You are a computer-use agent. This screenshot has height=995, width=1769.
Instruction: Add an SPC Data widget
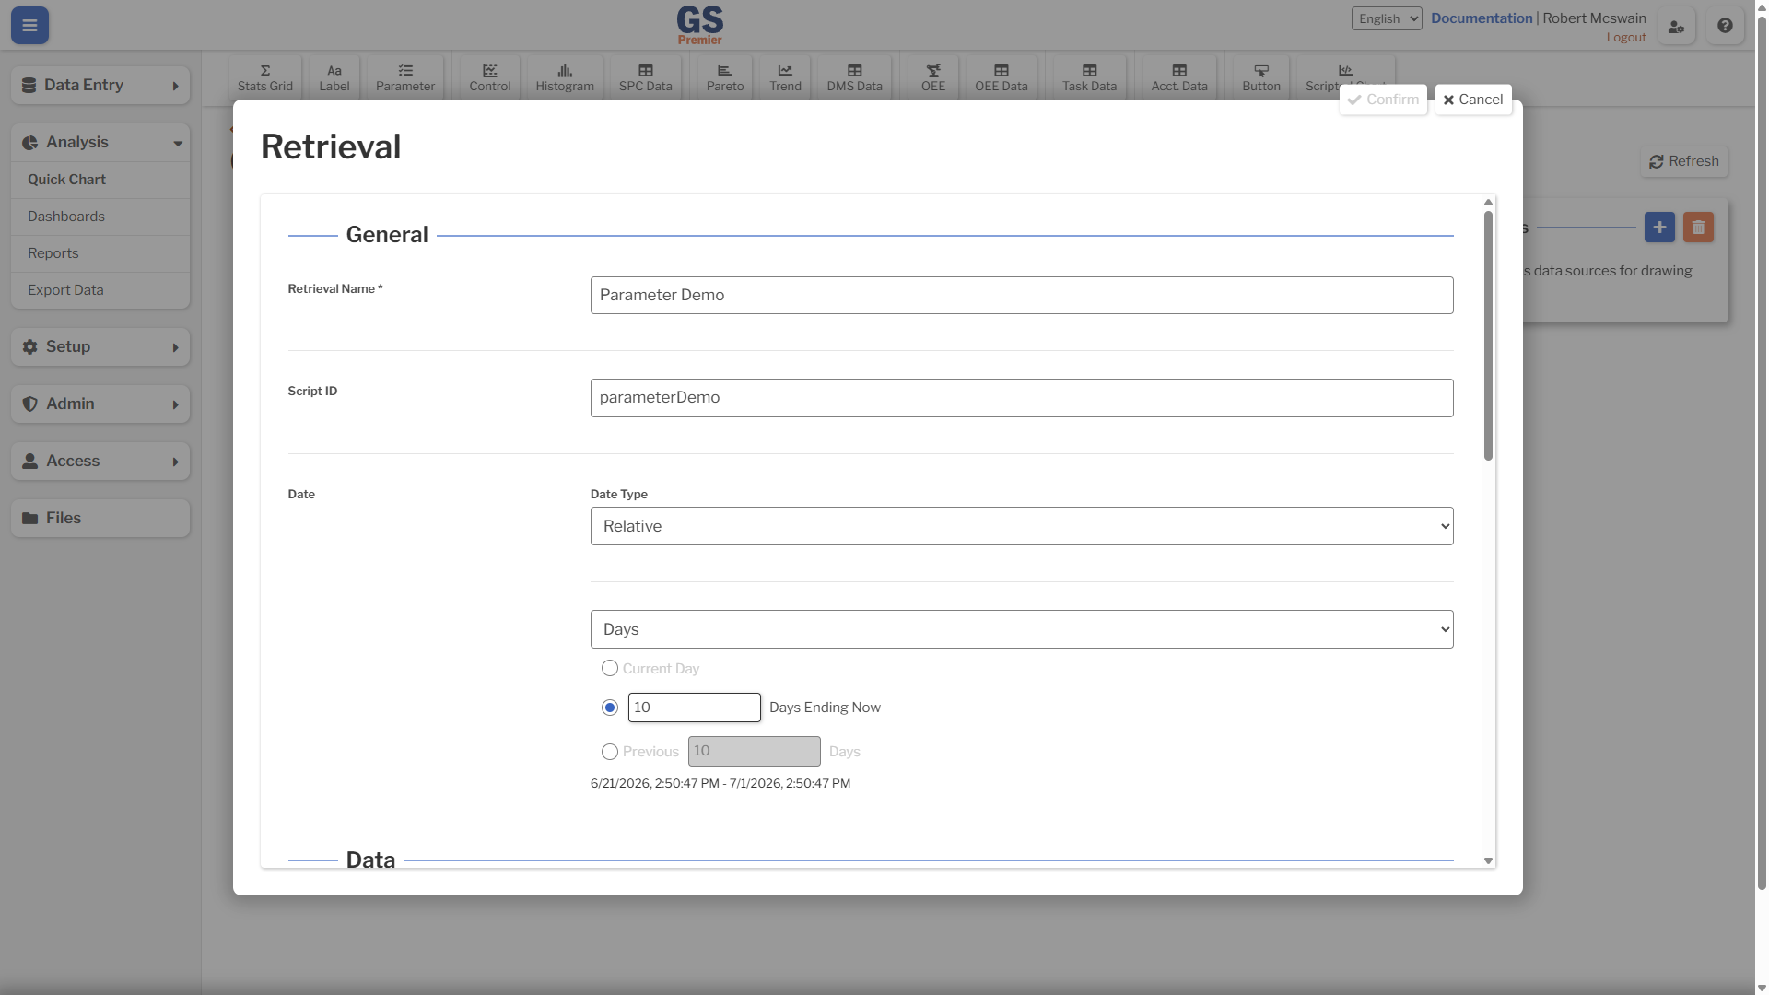tap(646, 77)
